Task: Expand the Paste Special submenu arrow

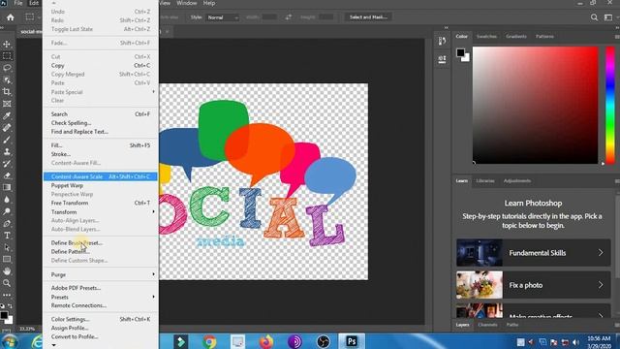Action: (153, 92)
